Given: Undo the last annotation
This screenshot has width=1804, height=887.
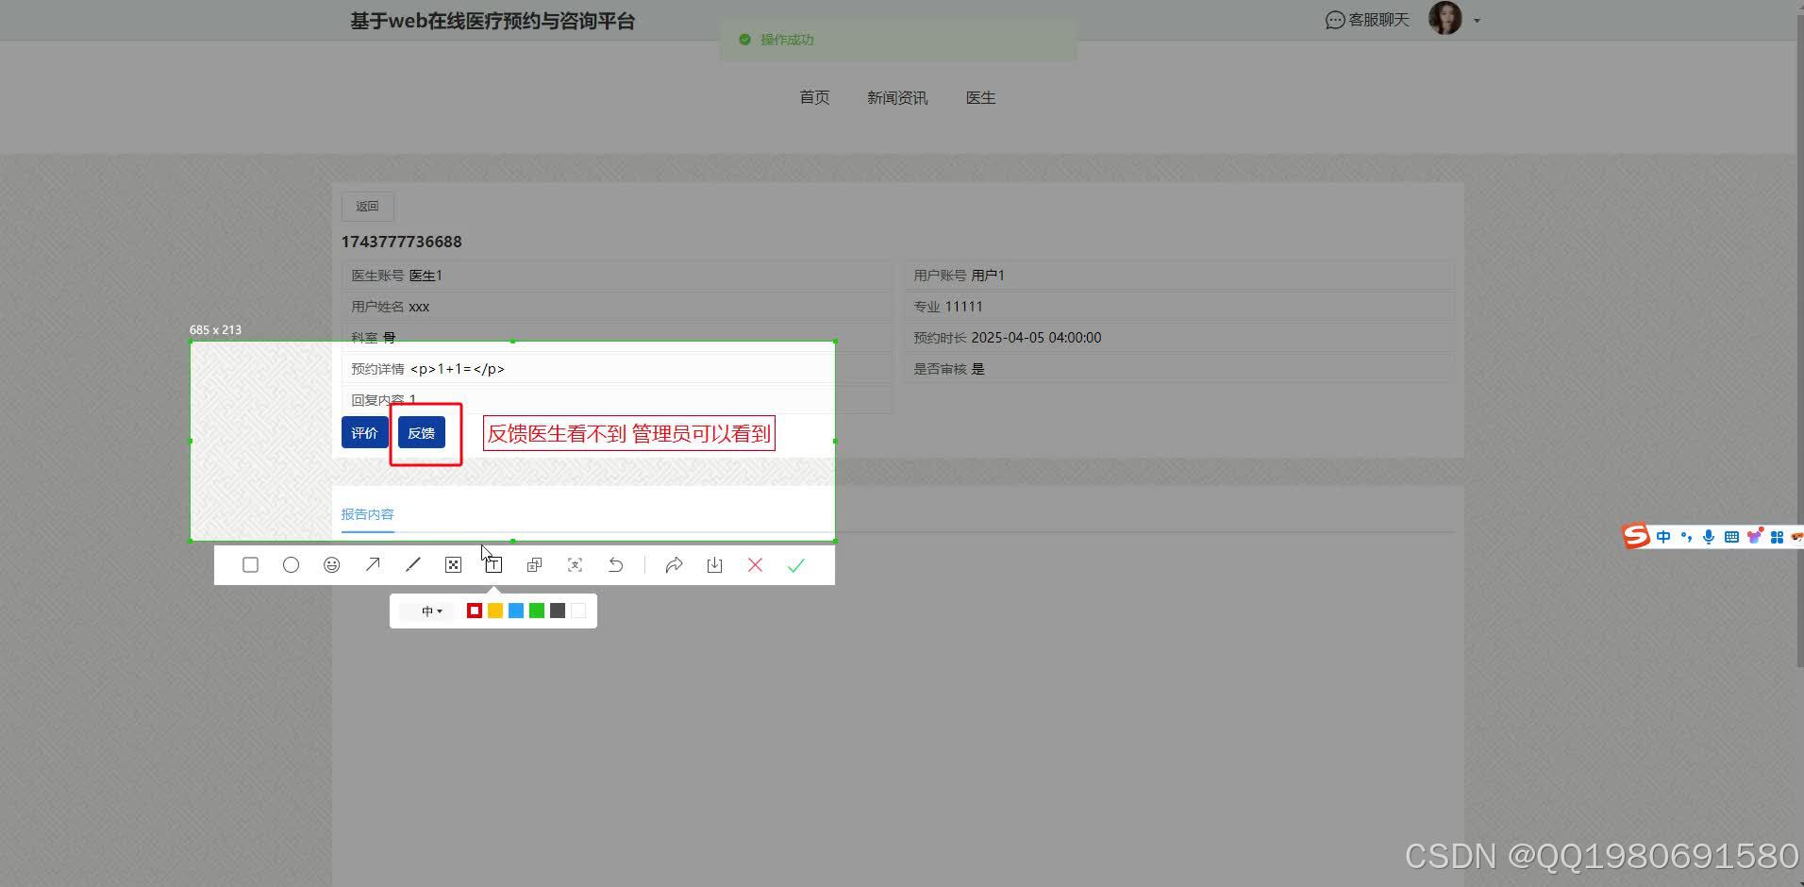Looking at the screenshot, I should (x=615, y=564).
